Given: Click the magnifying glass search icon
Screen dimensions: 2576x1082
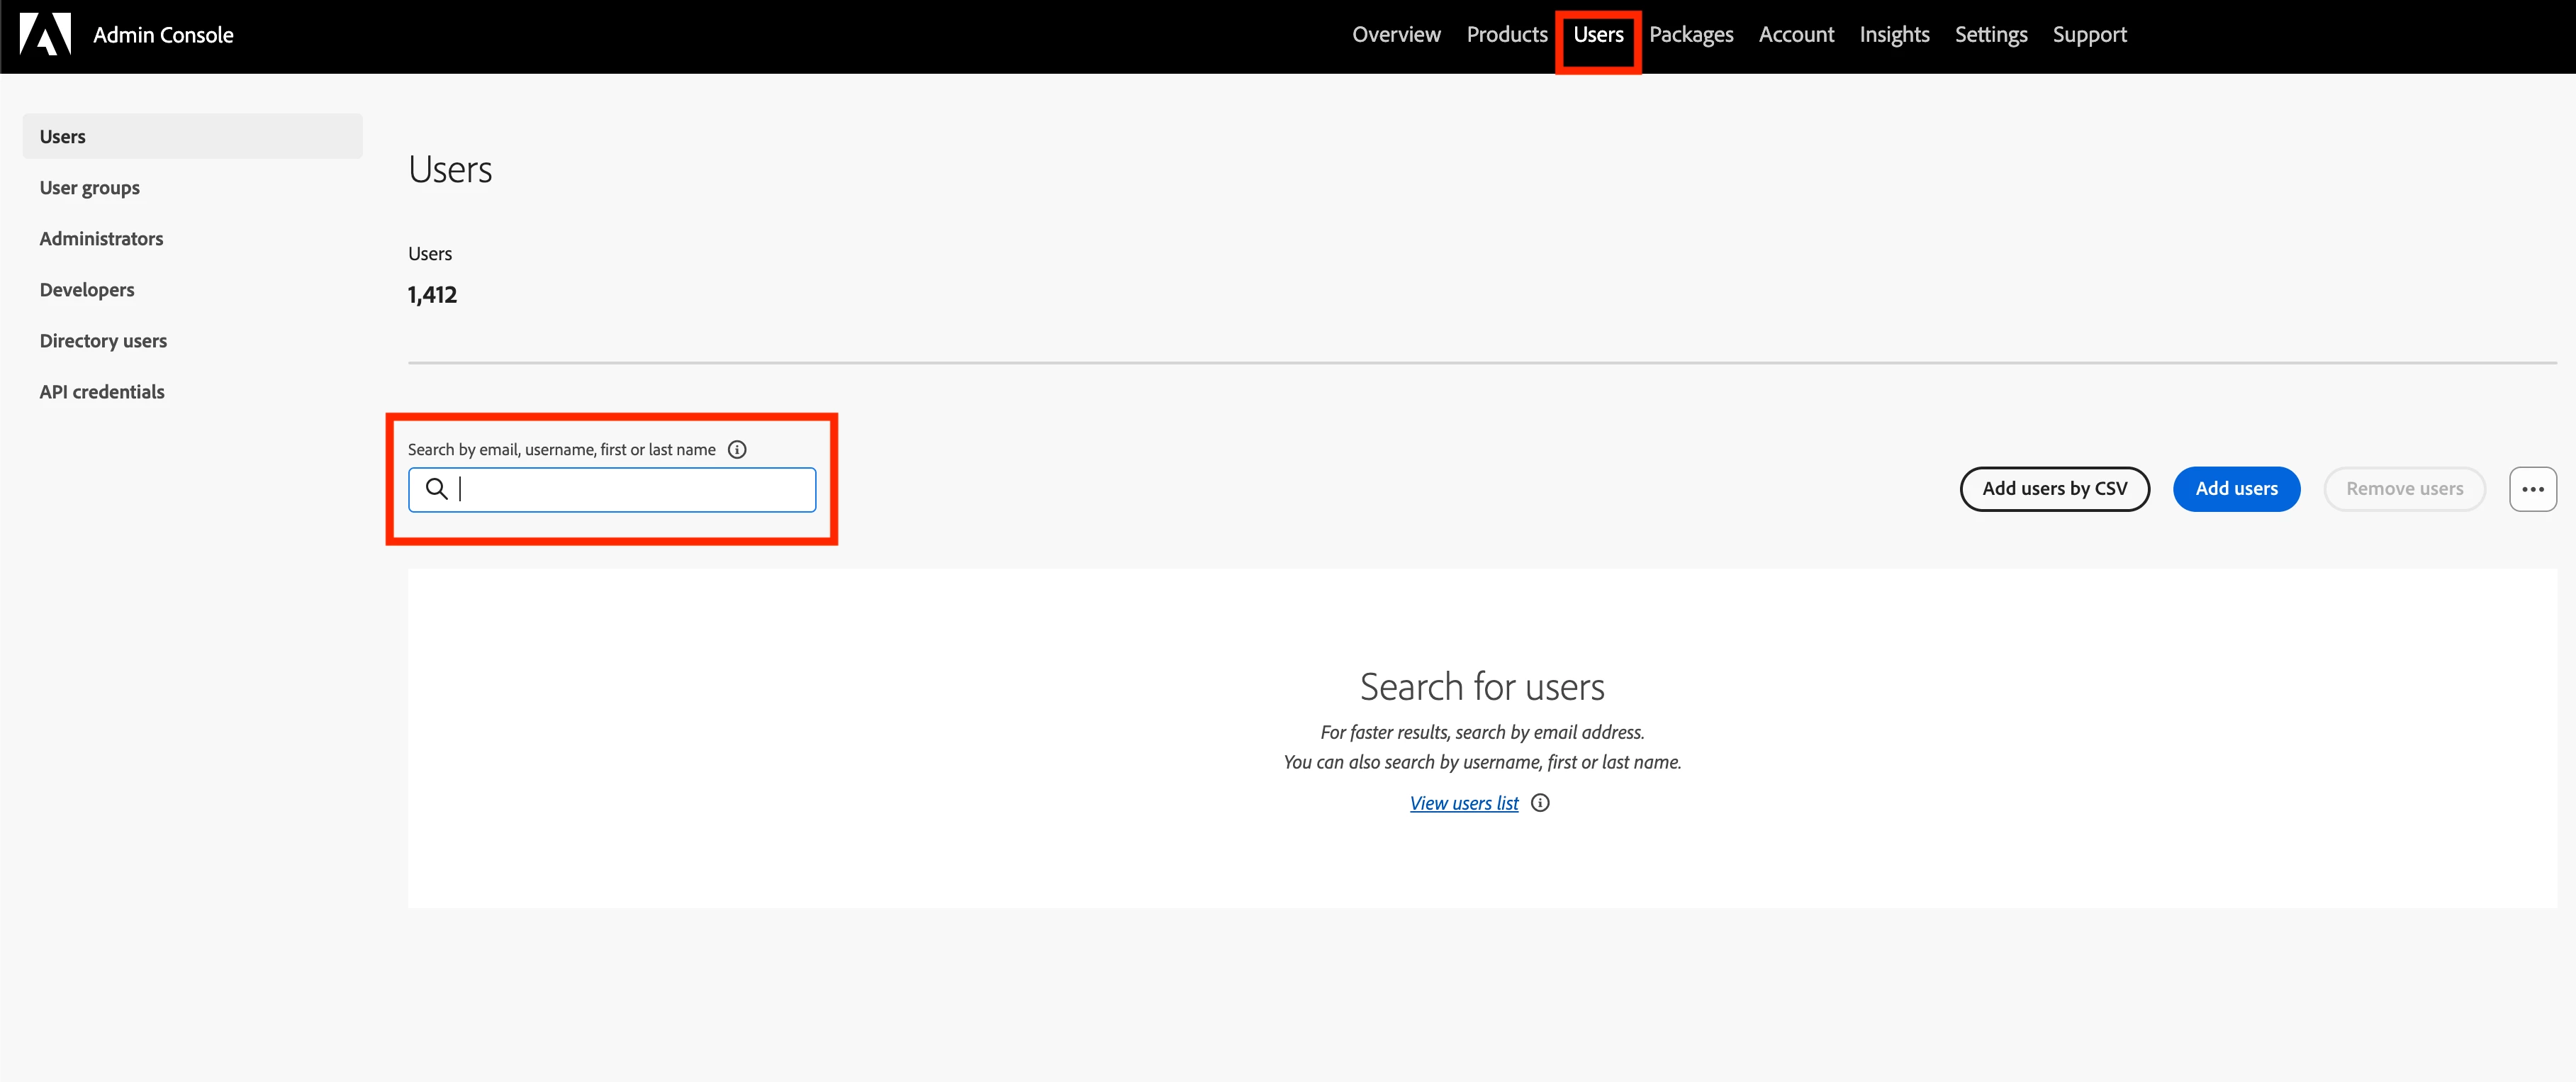Looking at the screenshot, I should point(436,489).
